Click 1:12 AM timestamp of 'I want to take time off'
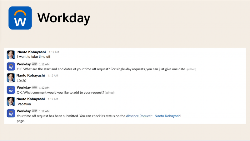250x141 pixels. click(54, 52)
